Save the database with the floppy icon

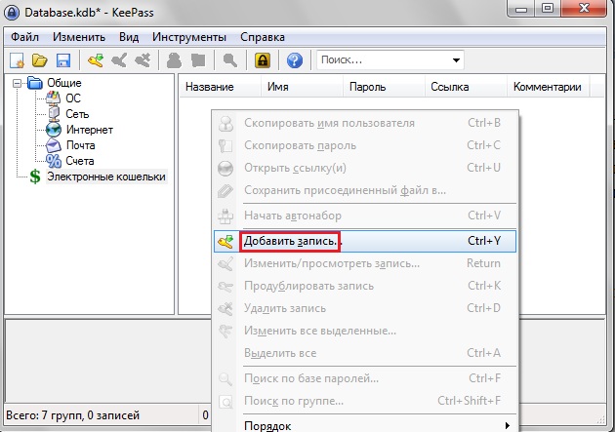click(61, 60)
